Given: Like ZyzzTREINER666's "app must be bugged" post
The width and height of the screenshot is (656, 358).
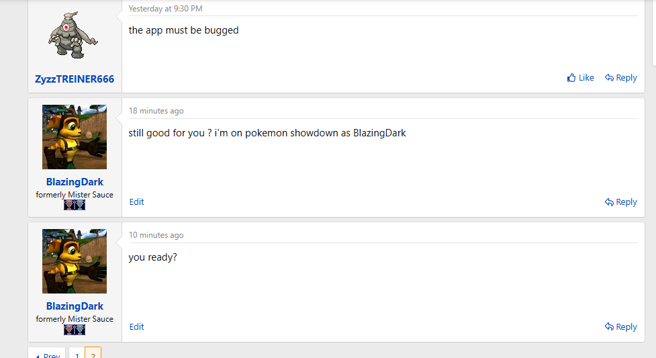Looking at the screenshot, I should point(580,78).
